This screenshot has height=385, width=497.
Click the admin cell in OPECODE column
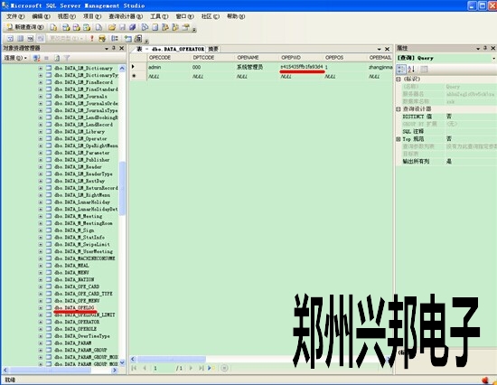(x=169, y=67)
